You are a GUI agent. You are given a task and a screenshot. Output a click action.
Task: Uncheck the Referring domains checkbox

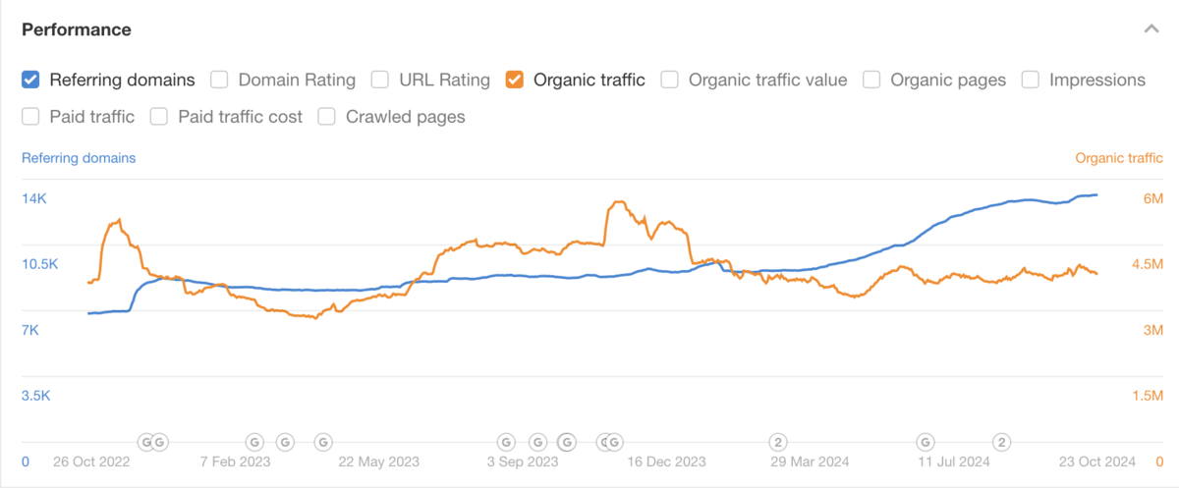(30, 81)
